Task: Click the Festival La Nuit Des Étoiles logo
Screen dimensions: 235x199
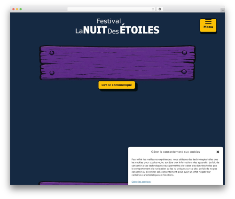Action: tap(117, 26)
